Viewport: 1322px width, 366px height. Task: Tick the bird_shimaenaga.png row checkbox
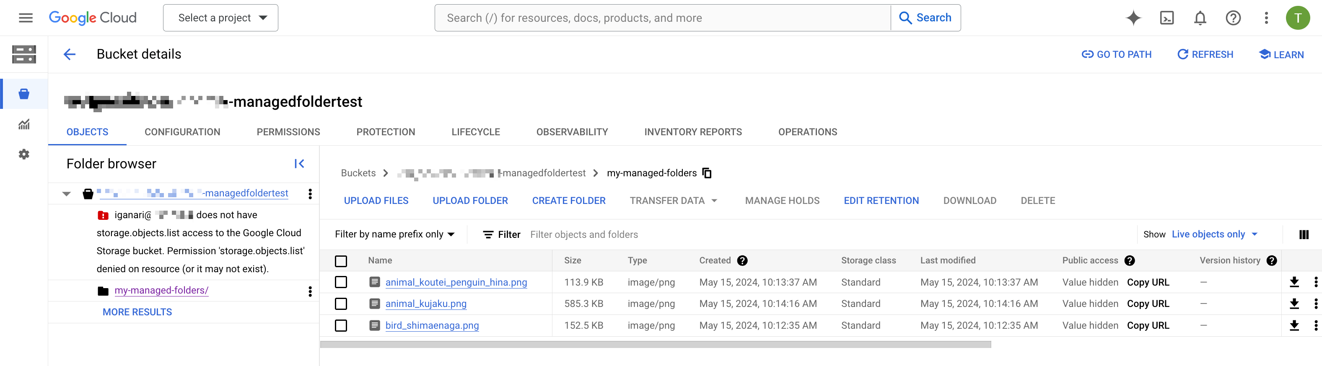tap(341, 325)
